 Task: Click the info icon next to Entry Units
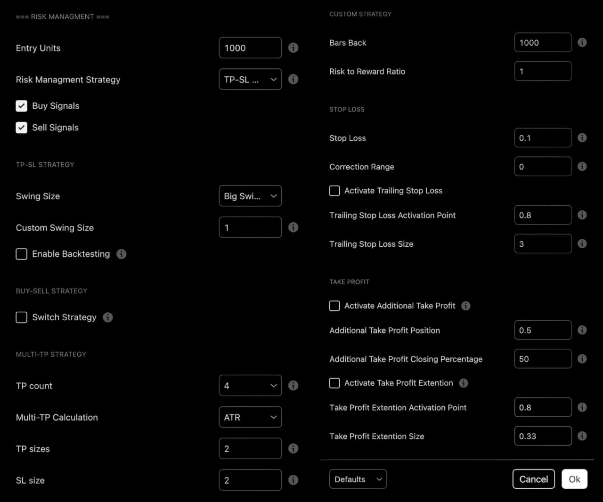(x=293, y=48)
